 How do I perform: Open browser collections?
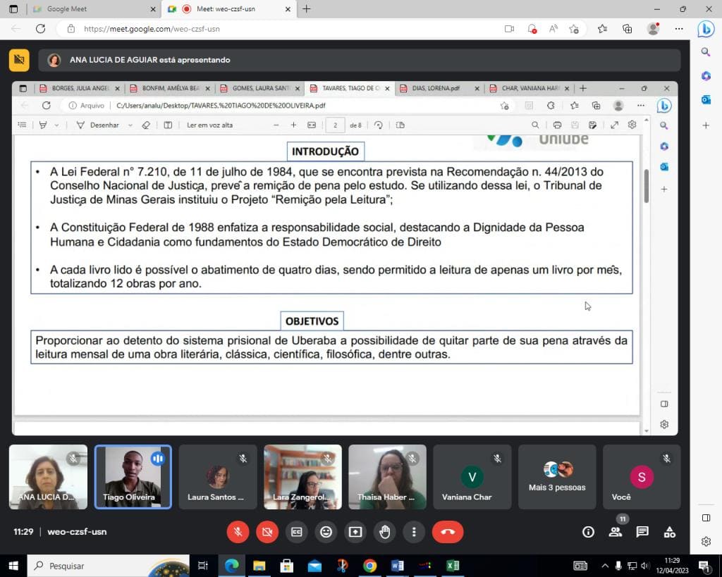627,29
